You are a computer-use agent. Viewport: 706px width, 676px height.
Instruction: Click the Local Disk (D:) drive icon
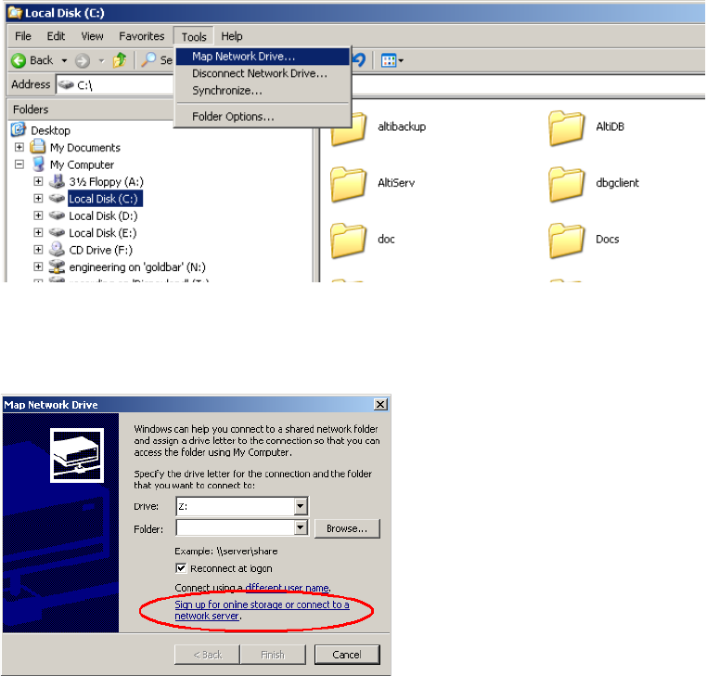[57, 215]
